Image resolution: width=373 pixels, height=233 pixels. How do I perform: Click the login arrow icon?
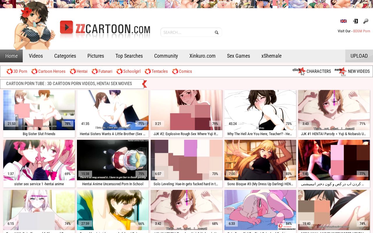coord(355,21)
